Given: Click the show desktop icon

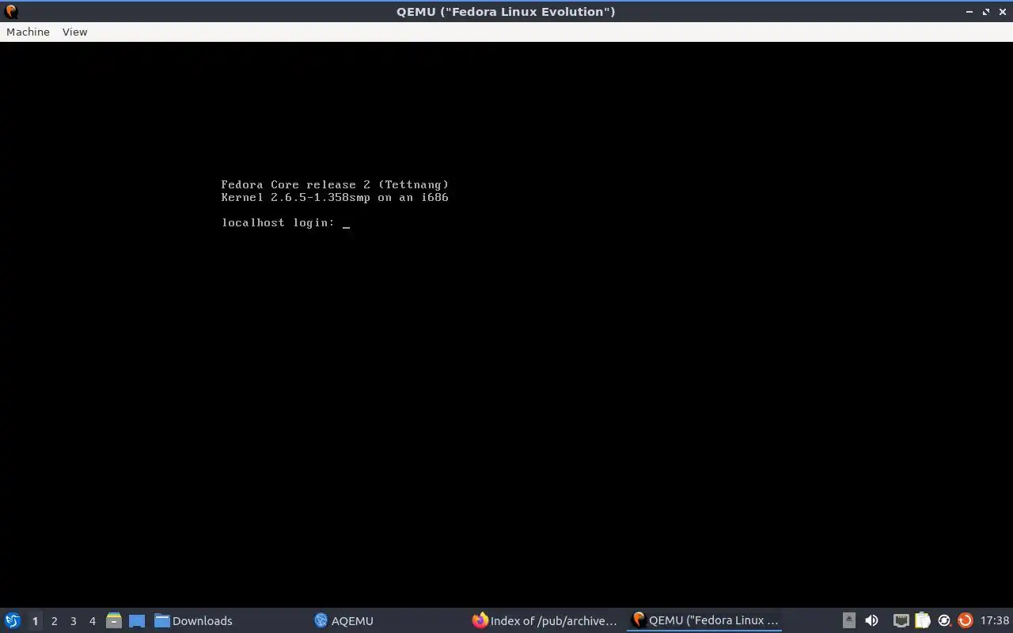Looking at the screenshot, I should click(137, 620).
